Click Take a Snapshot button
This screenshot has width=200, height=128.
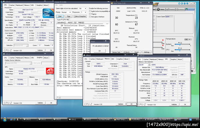tap(80, 16)
